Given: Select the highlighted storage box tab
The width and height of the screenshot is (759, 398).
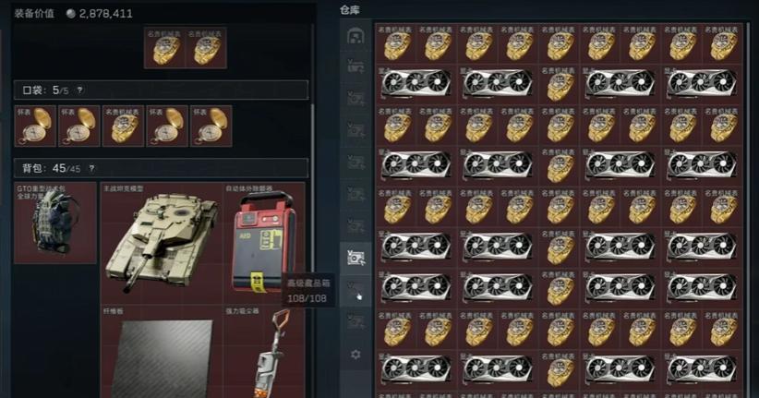Looking at the screenshot, I should coord(355,257).
